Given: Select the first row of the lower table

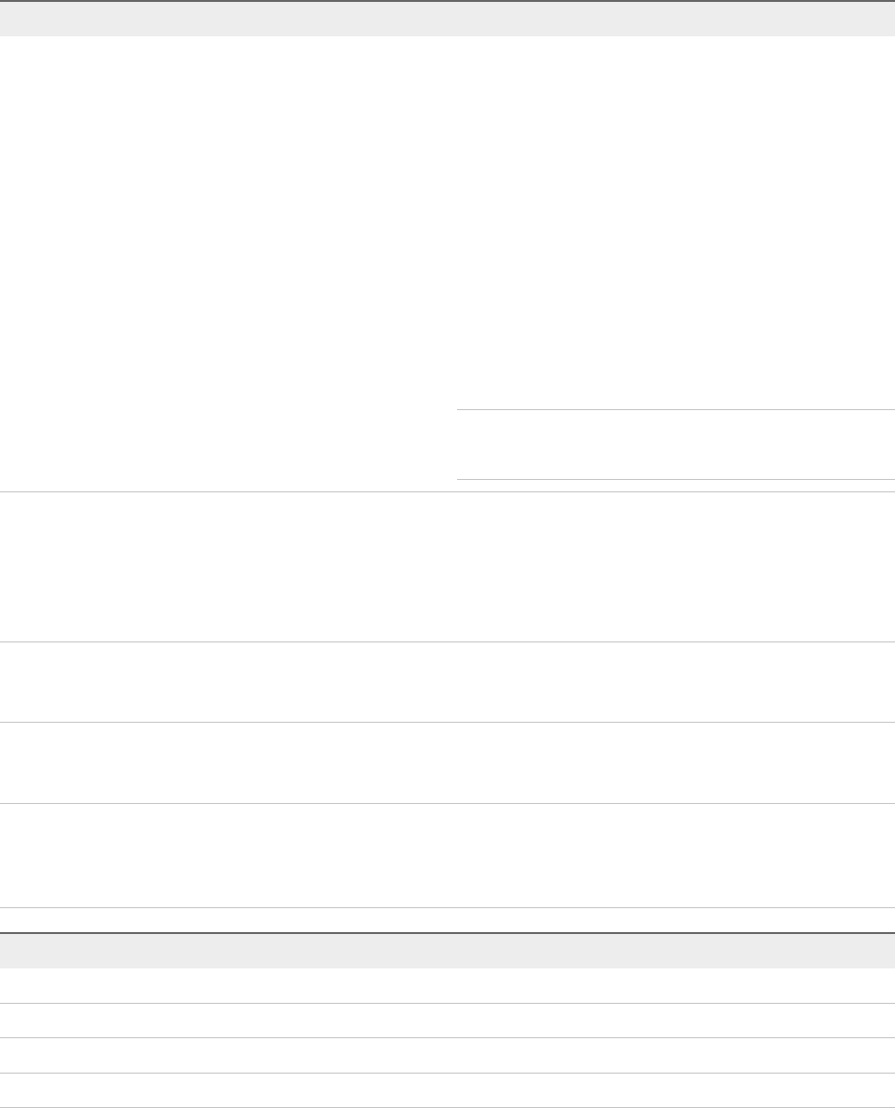Looking at the screenshot, I should 447,986.
